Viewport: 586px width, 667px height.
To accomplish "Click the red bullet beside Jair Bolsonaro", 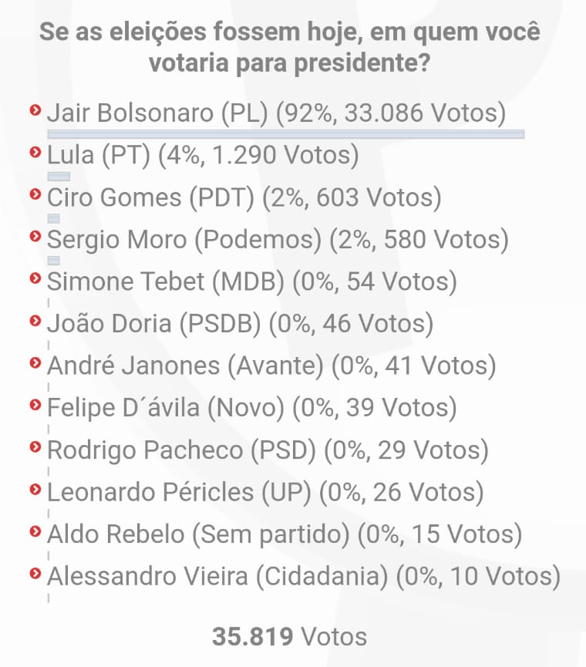I will click(x=34, y=110).
